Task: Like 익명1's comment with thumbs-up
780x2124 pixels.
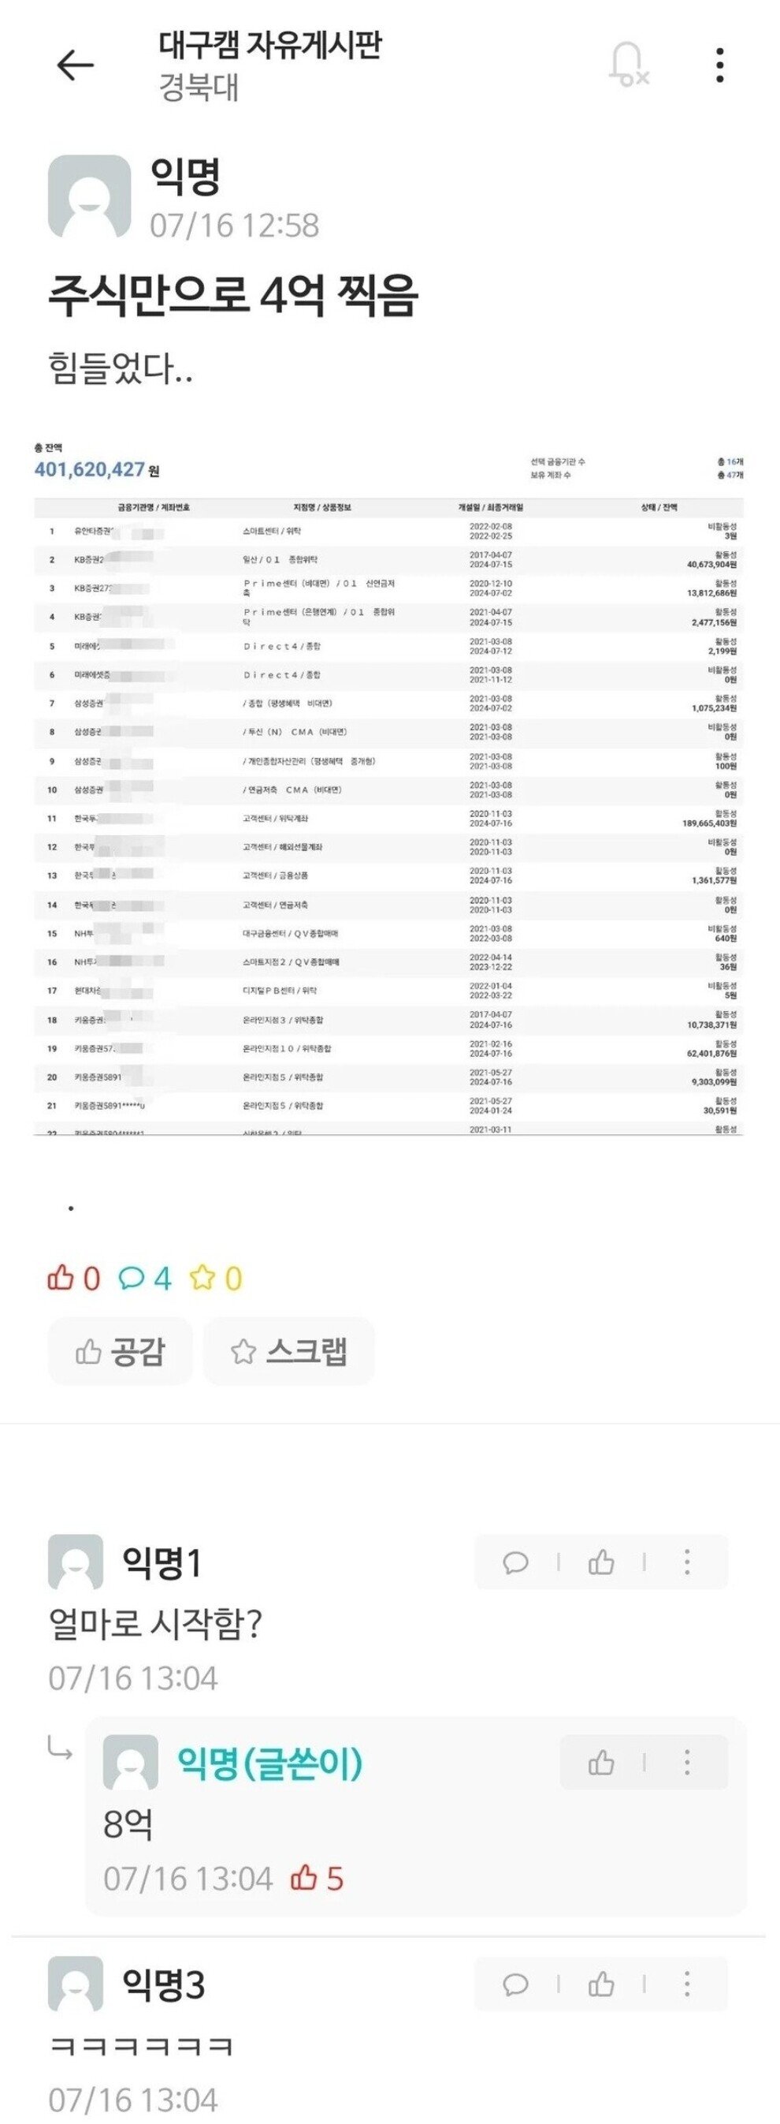Action: [601, 1562]
